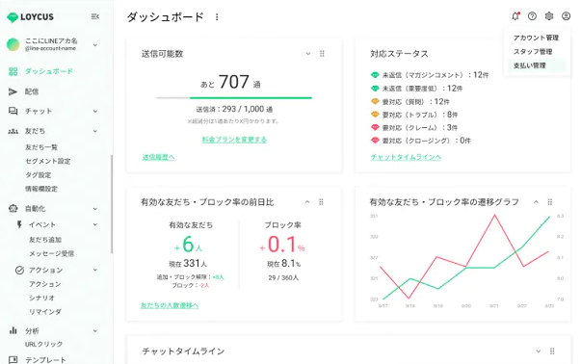Click the send quota progress bar
Image resolution: width=581 pixels, height=364 pixels.
tap(234, 98)
